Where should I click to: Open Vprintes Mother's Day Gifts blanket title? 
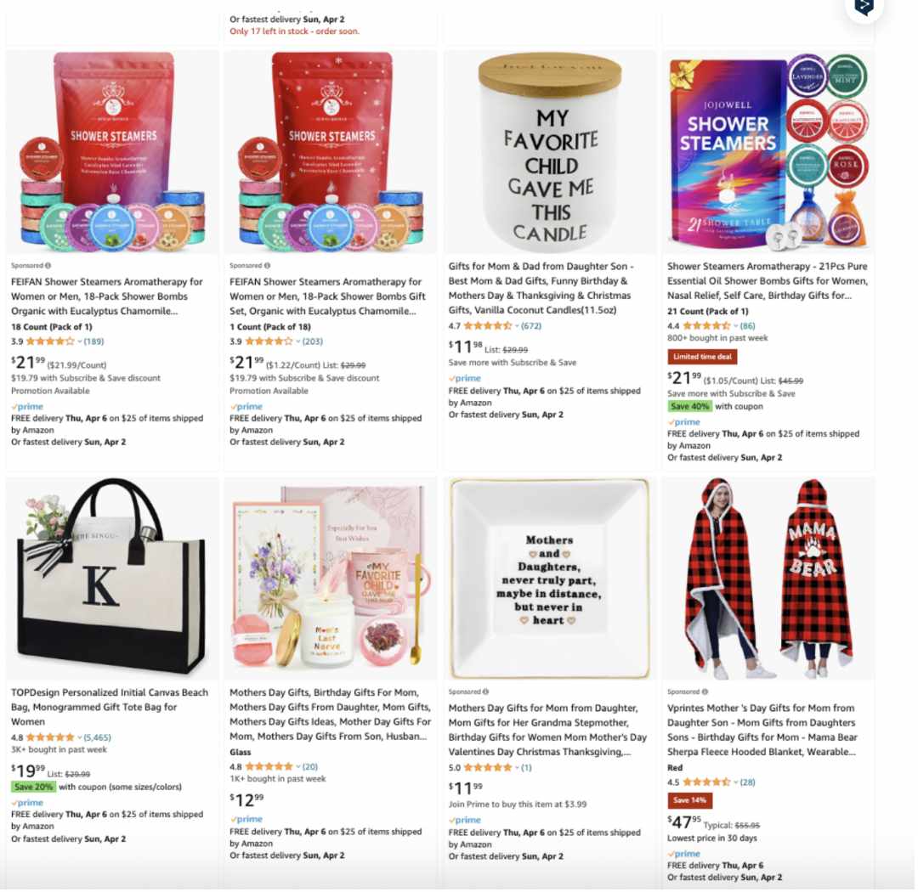762,730
